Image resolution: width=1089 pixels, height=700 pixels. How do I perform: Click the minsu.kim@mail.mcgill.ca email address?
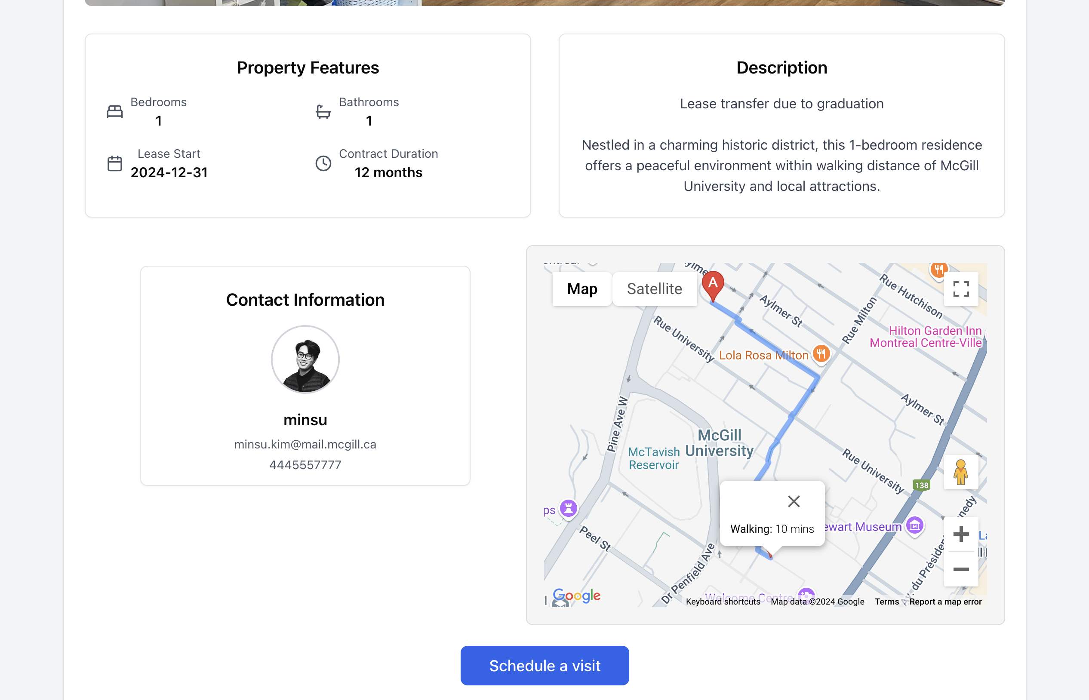click(305, 444)
